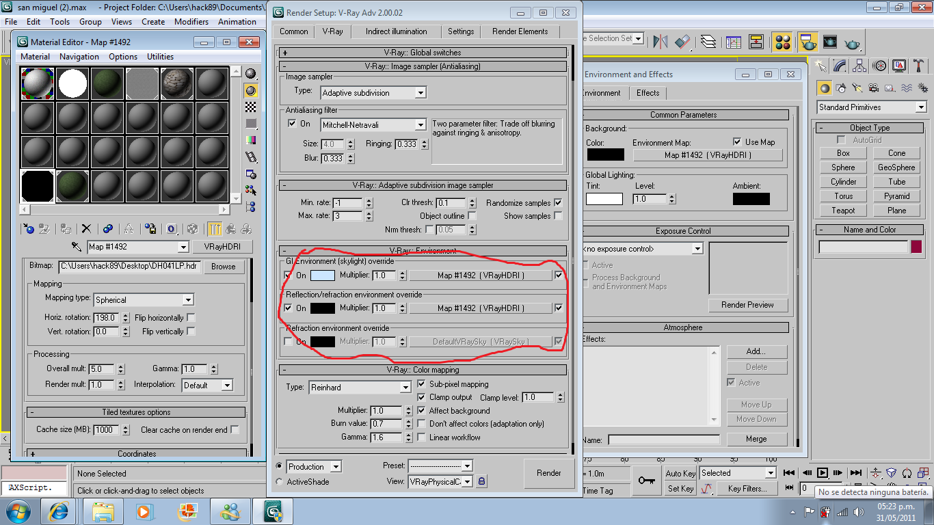Open the Effects tab in Environment window
The width and height of the screenshot is (934, 525).
click(648, 93)
